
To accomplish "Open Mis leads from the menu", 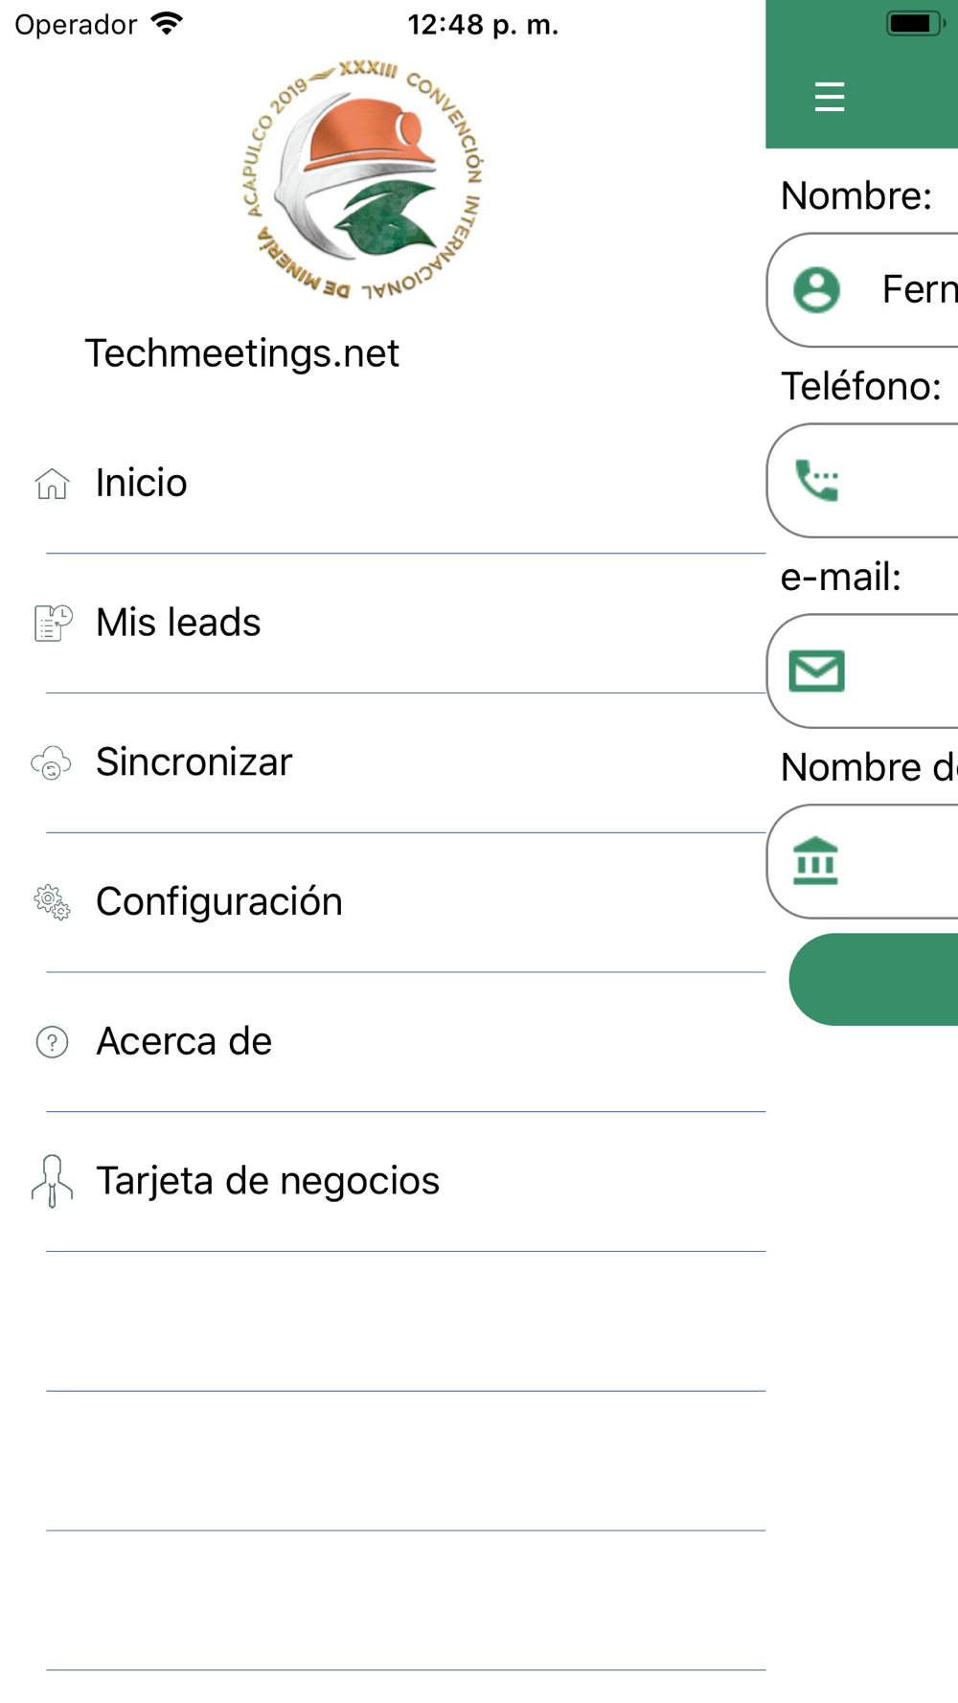I will pyautogui.click(x=383, y=624).
